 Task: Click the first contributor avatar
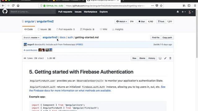click(40, 50)
